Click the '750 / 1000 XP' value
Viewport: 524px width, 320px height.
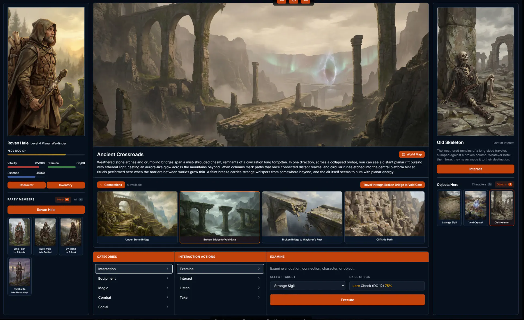16,151
